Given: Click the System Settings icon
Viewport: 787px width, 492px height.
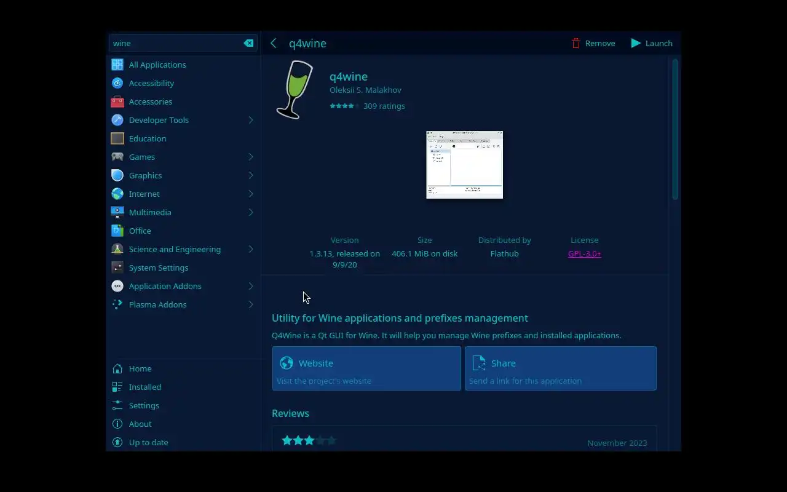Looking at the screenshot, I should click(x=117, y=268).
